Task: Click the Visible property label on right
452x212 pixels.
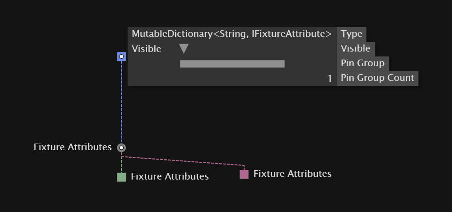Action: pyautogui.click(x=356, y=48)
